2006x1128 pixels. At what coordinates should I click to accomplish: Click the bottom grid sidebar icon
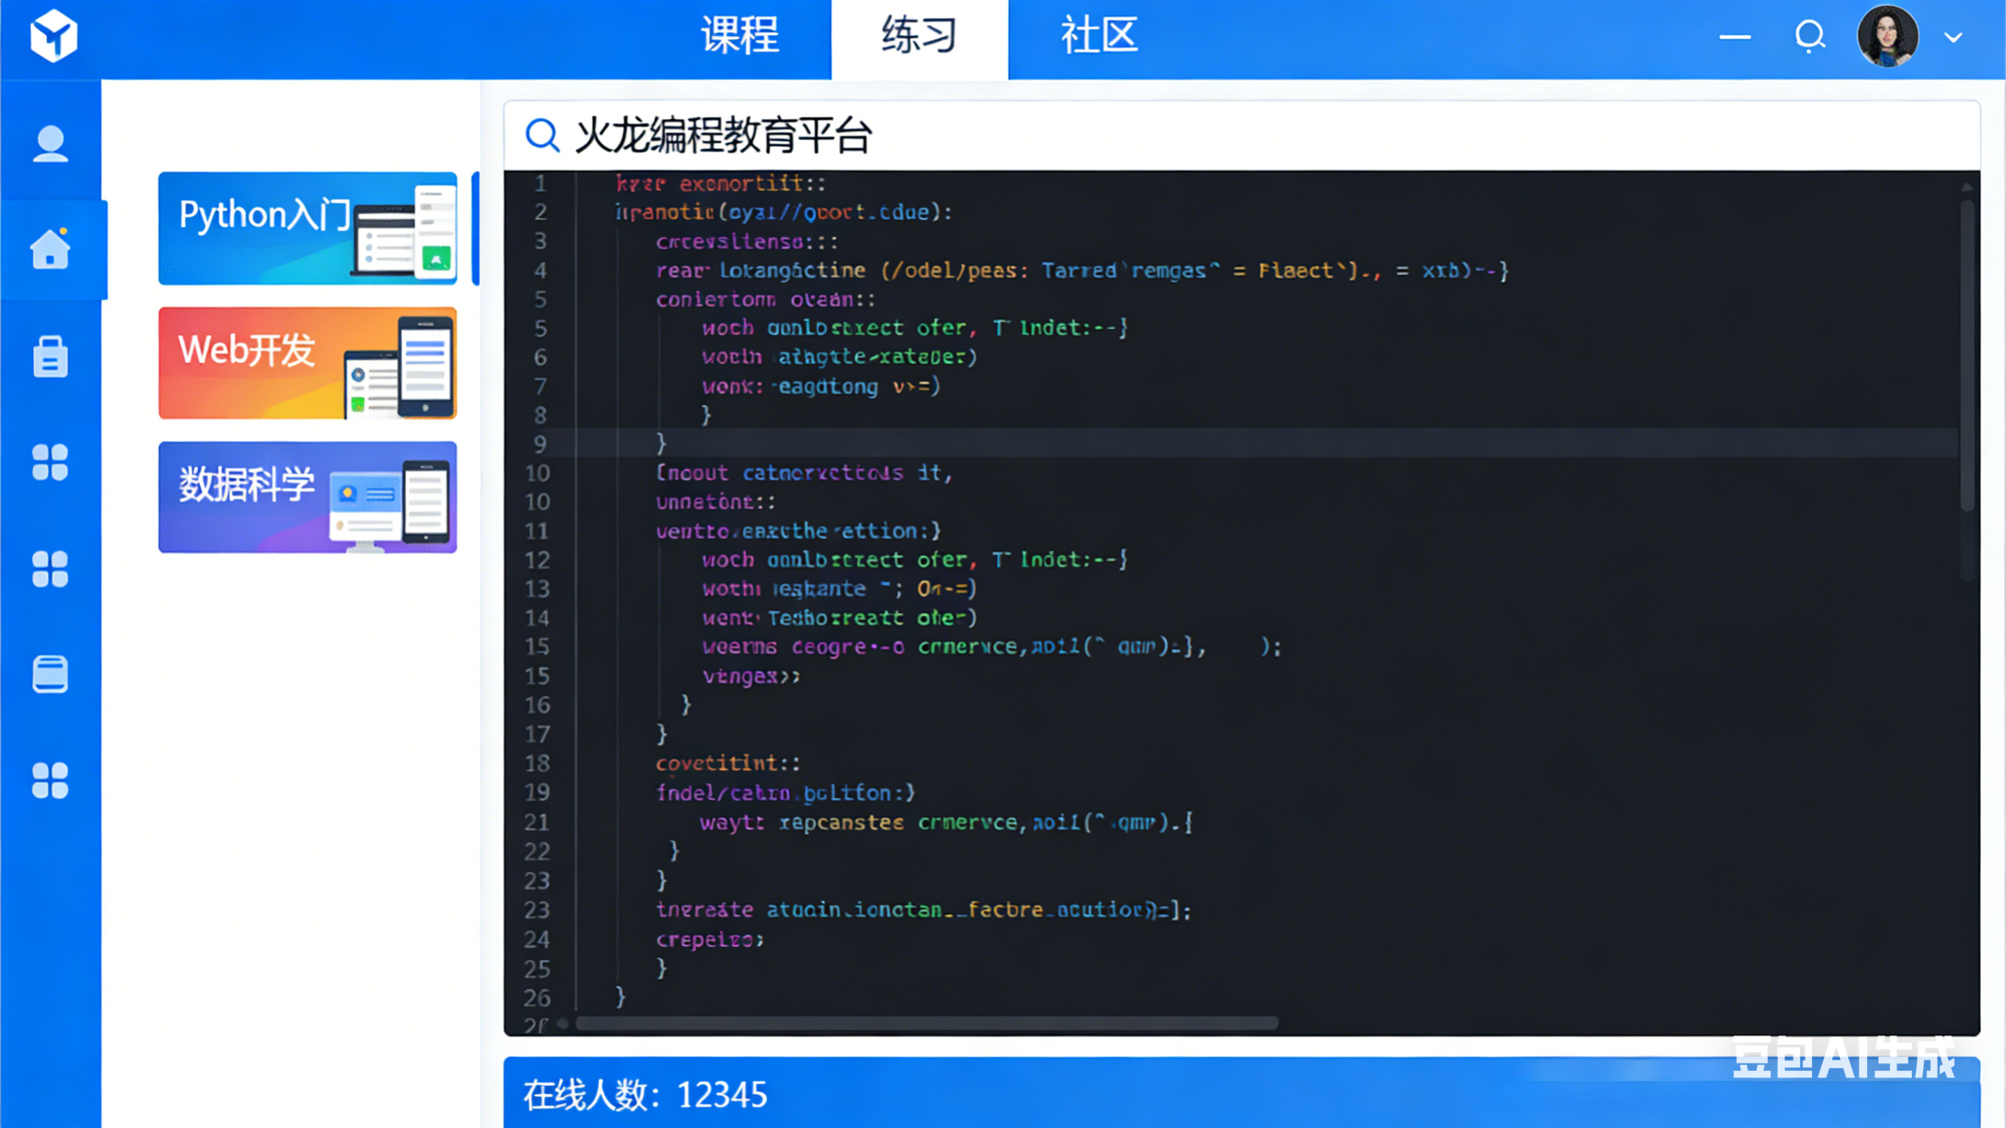click(x=51, y=780)
